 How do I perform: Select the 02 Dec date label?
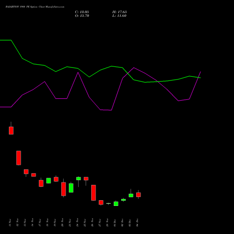(x=122, y=223)
